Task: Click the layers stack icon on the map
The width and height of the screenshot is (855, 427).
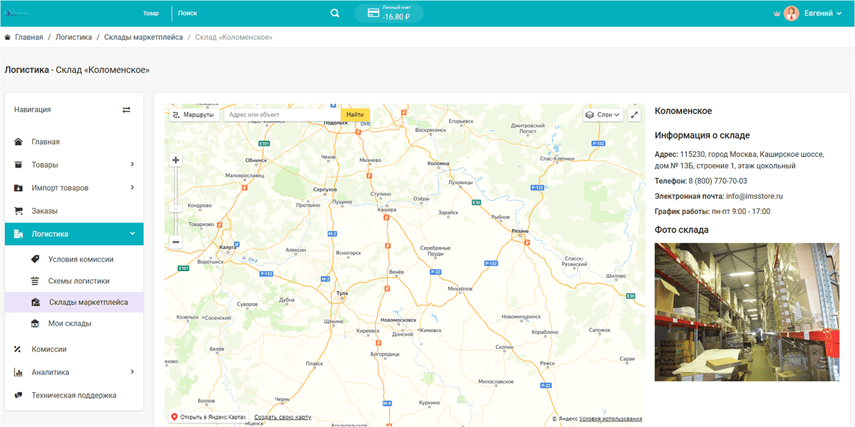Action: coord(590,115)
